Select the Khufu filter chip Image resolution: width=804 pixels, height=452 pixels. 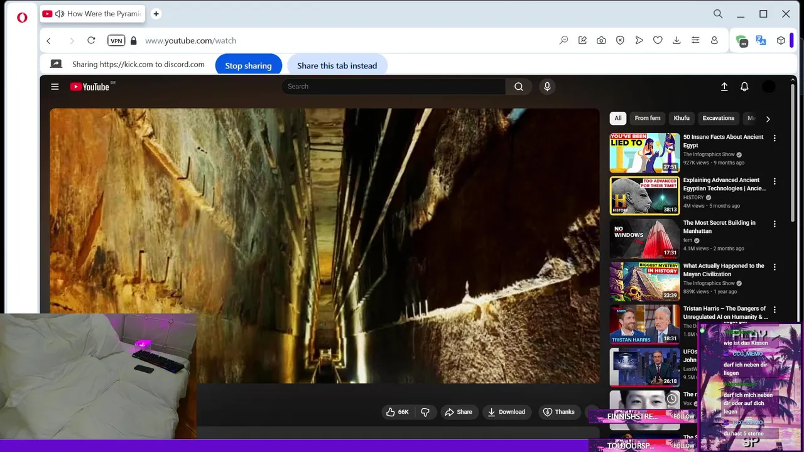[682, 118]
